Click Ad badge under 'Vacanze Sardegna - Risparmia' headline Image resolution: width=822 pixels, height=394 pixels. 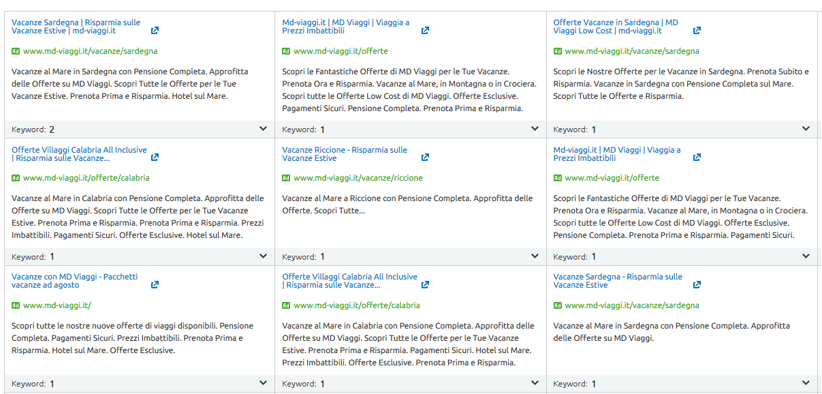558,305
